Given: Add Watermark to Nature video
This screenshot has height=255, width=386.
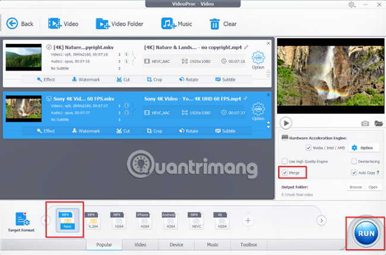Looking at the screenshot, I should coord(86,80).
